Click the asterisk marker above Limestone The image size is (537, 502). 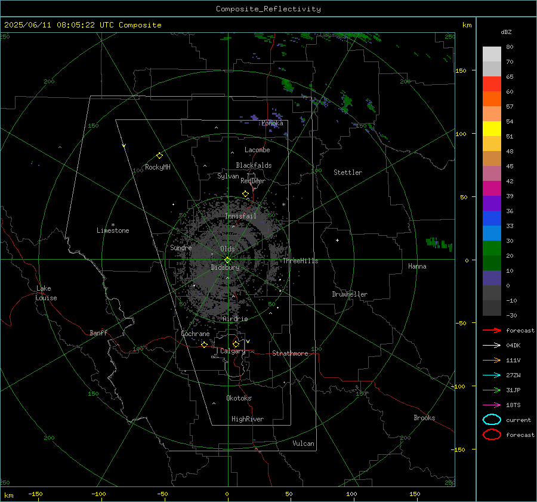pyautogui.click(x=113, y=225)
